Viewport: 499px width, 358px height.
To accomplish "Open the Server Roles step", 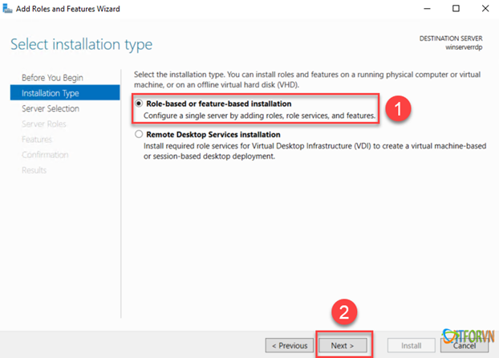I will [x=46, y=124].
